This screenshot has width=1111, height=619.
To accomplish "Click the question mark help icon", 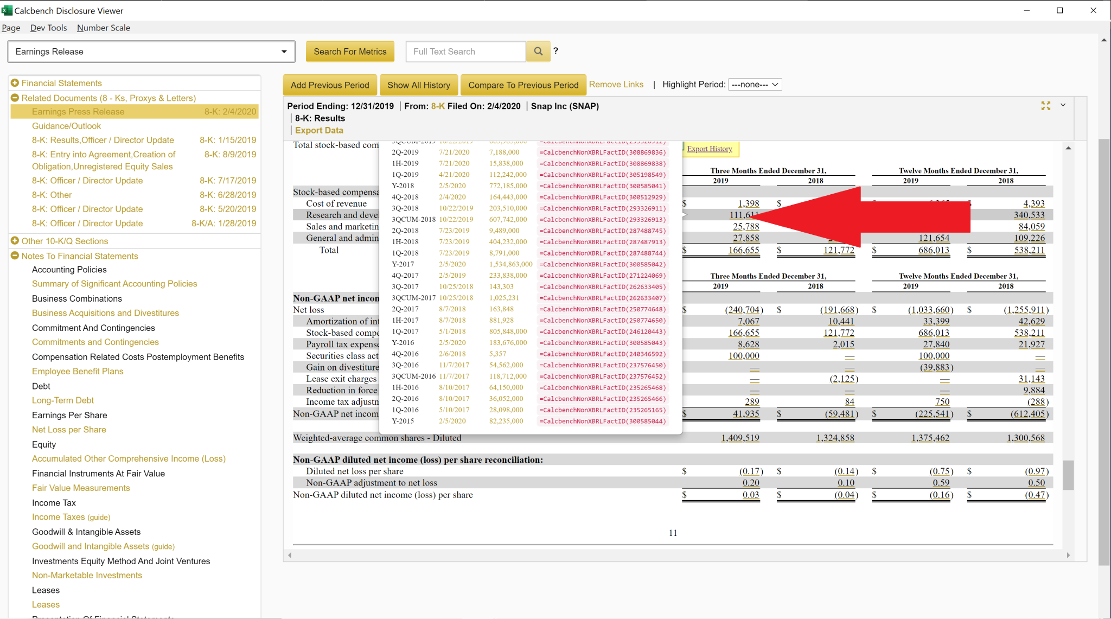I will click(555, 51).
